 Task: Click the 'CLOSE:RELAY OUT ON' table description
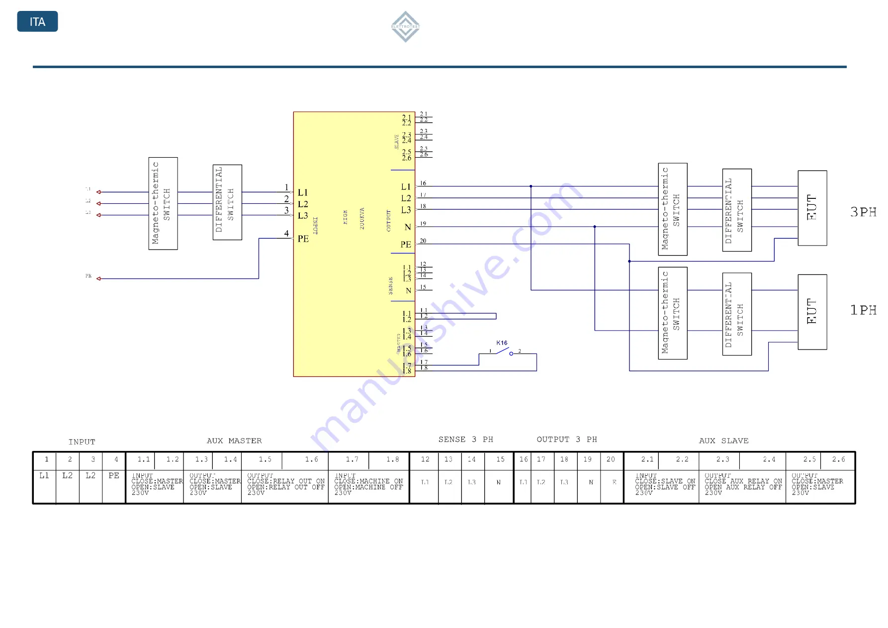coord(286,482)
